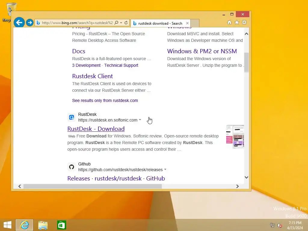Open the Windows Start button

pyautogui.click(x=8, y=225)
